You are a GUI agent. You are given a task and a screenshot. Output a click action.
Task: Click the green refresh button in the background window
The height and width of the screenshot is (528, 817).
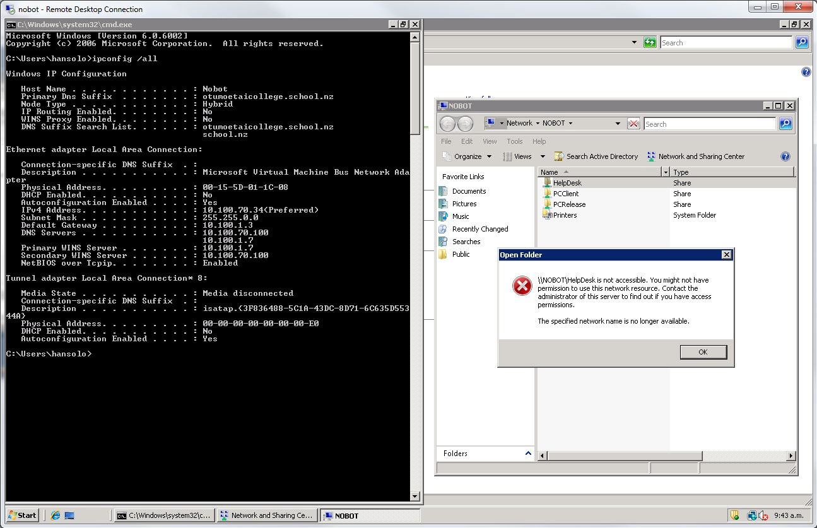tap(650, 42)
